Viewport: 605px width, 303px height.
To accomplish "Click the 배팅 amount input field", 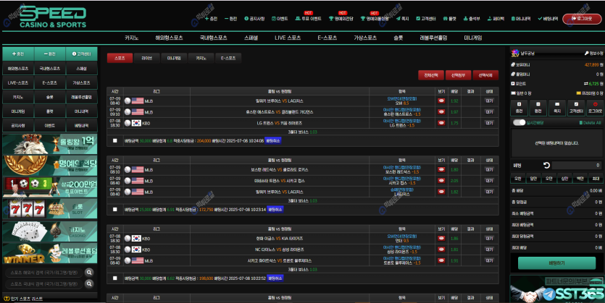I will coord(577,165).
